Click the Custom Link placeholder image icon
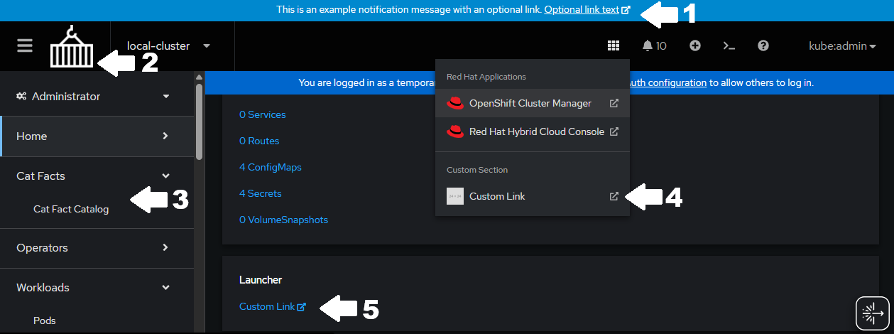This screenshot has width=894, height=334. 455,196
